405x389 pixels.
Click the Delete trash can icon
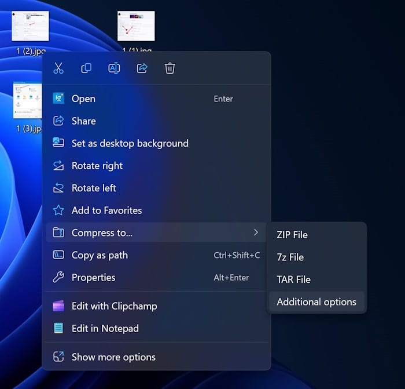(170, 68)
